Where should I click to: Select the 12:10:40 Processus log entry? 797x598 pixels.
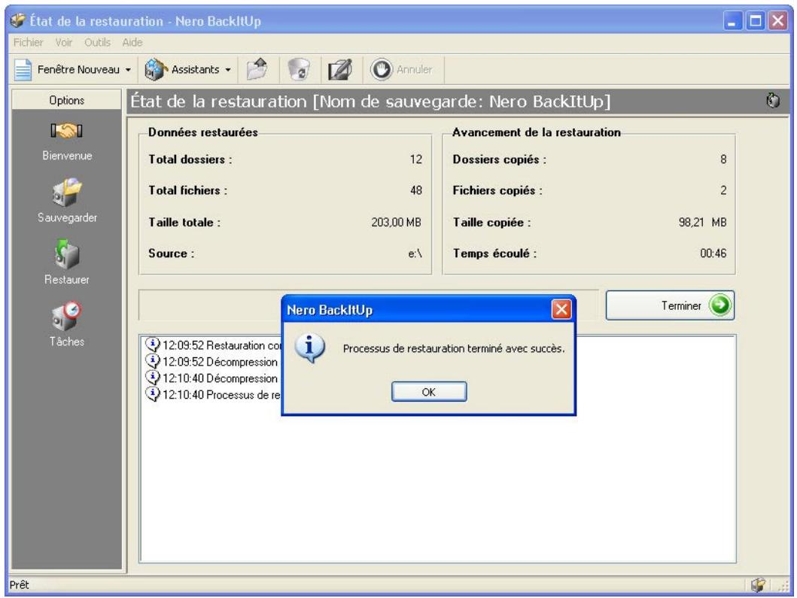tap(213, 395)
